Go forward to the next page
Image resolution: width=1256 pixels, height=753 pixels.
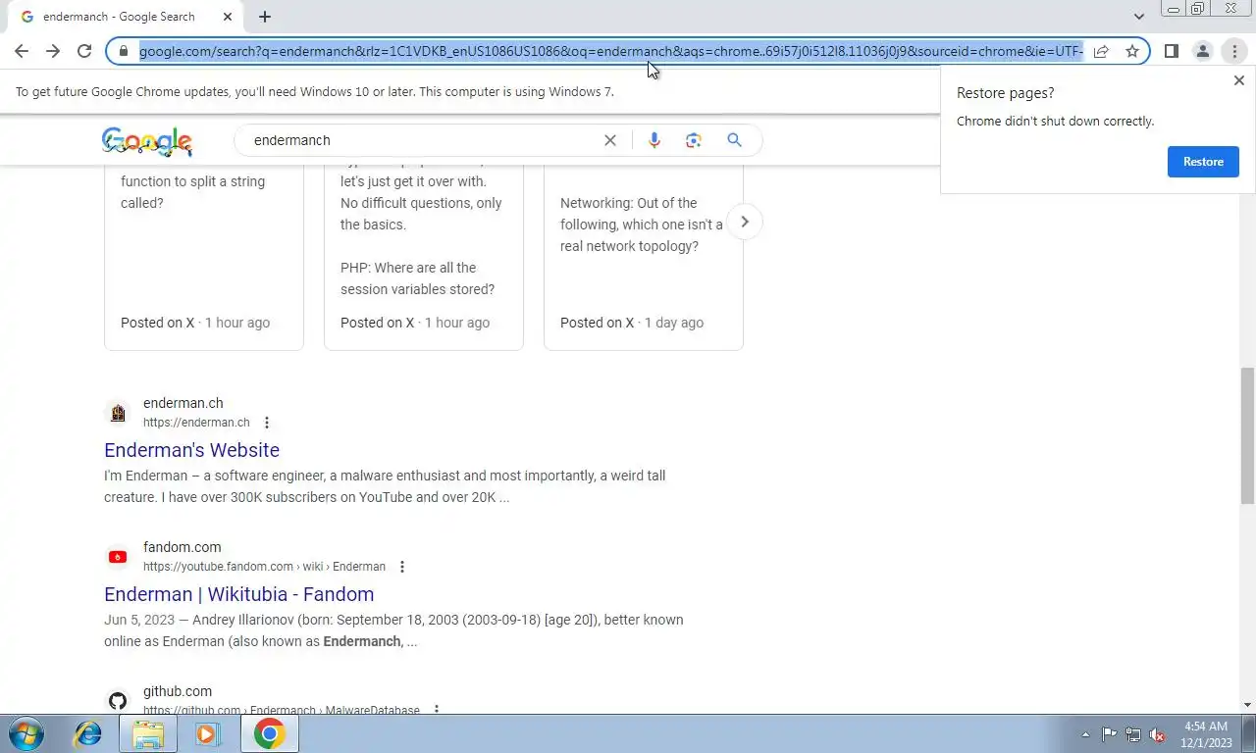(x=53, y=51)
